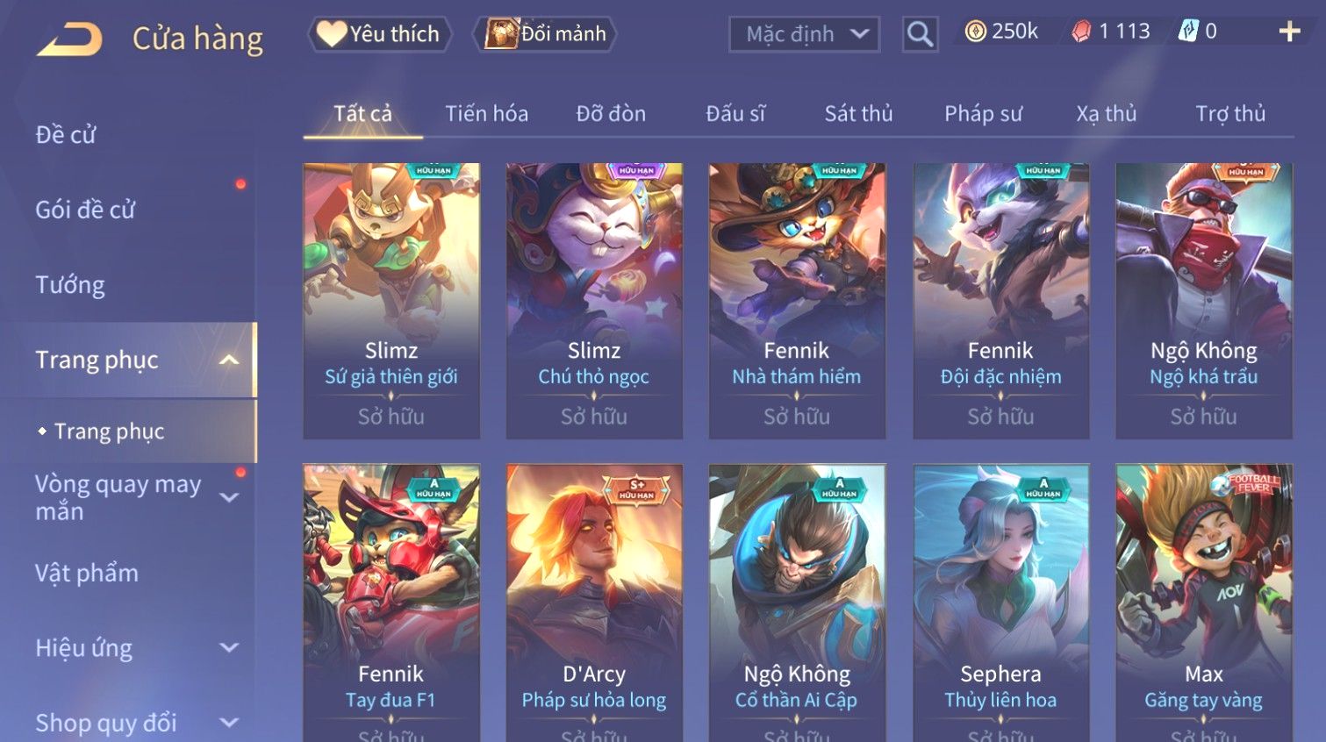The width and height of the screenshot is (1326, 742).
Task: Tap the blue voucher icon
Action: [x=1187, y=32]
